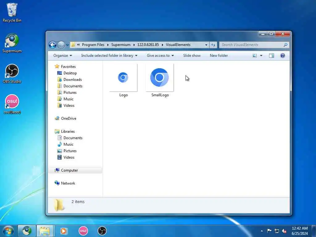Go back with the Explorer back arrow

[52, 45]
